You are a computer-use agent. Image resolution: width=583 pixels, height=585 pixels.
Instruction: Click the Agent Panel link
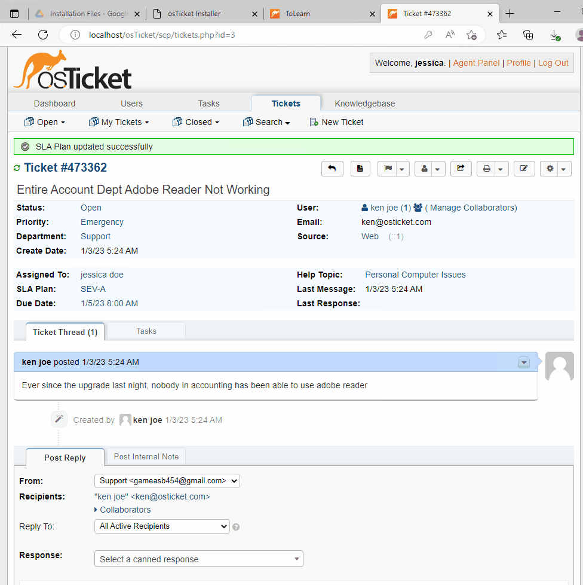point(476,63)
